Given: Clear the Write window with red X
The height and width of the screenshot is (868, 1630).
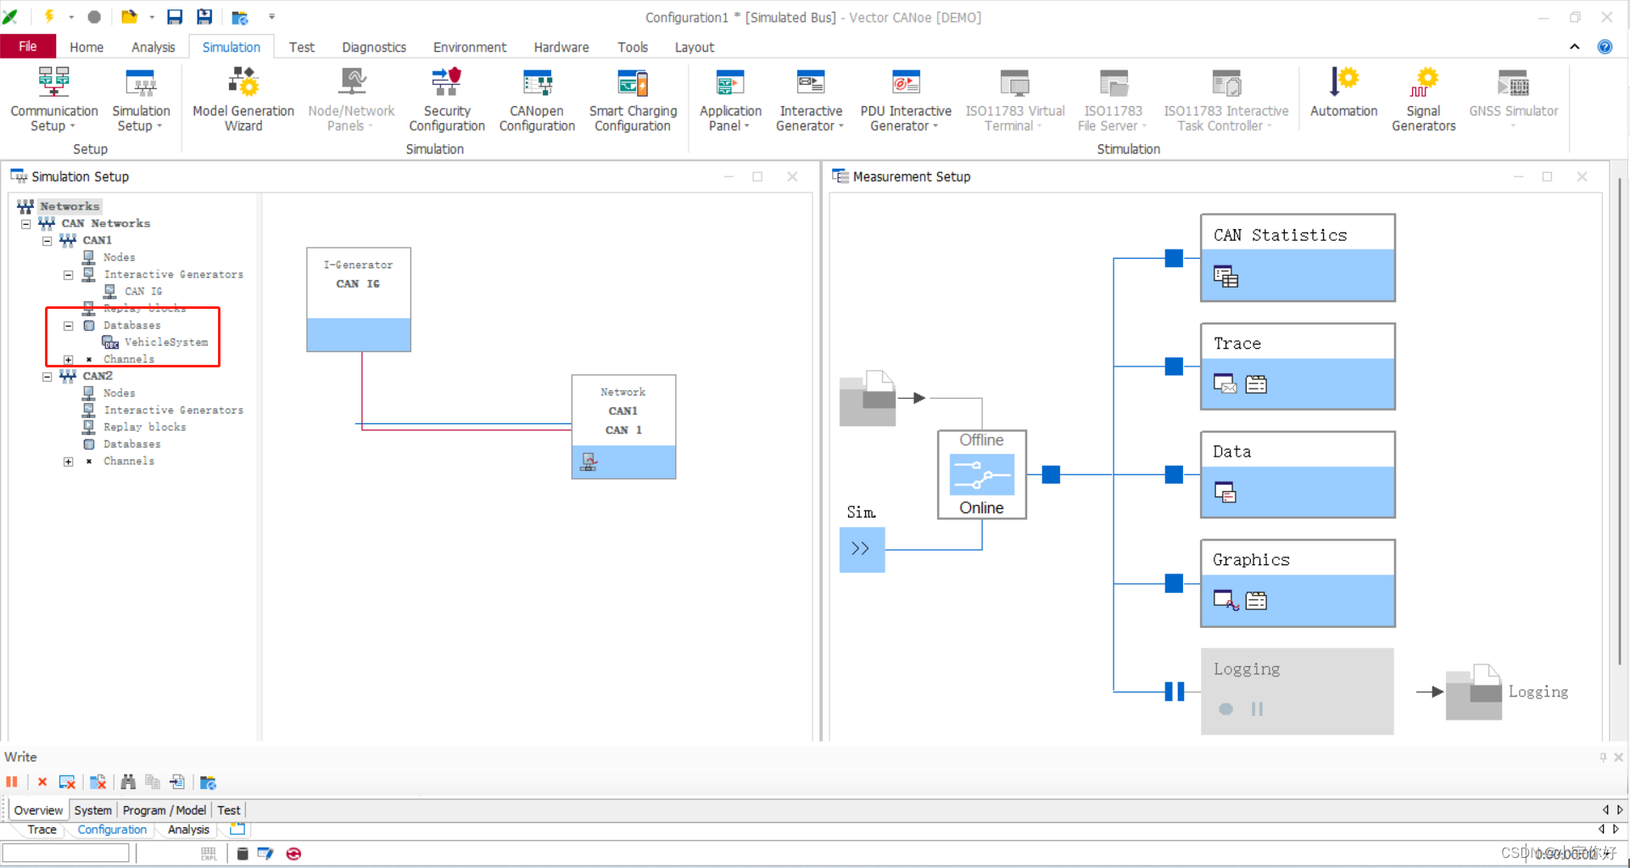Looking at the screenshot, I should click(x=42, y=781).
